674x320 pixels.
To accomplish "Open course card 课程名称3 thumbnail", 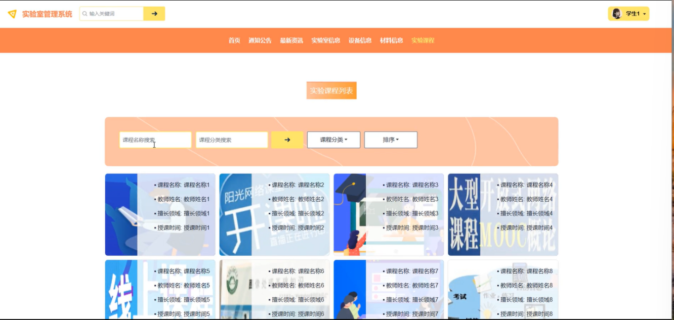I will (389, 214).
